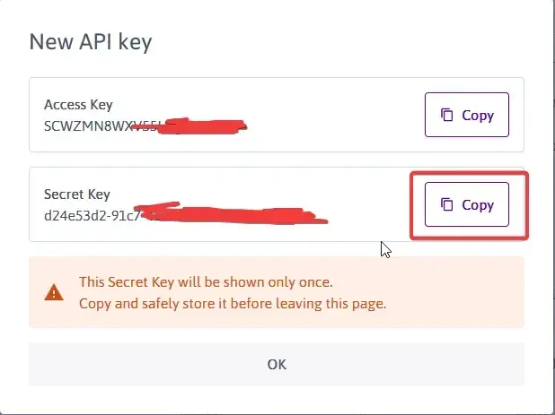The height and width of the screenshot is (415, 555).
Task: Click the blank right side of the warning banner
Action: pyautogui.click(x=456, y=292)
